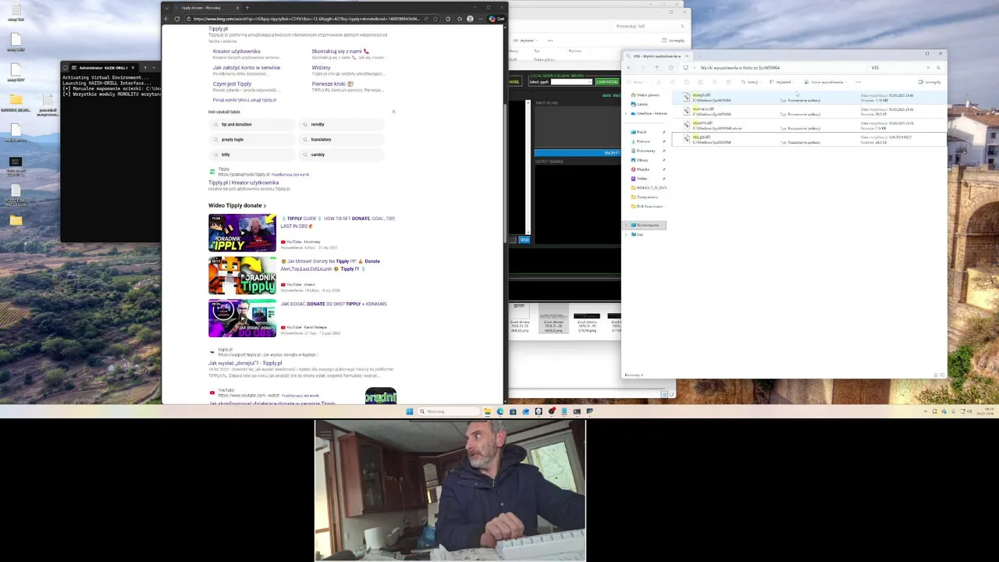This screenshot has height=562, width=999.
Task: Open Kreator użytkownika sublink
Action: click(236, 52)
